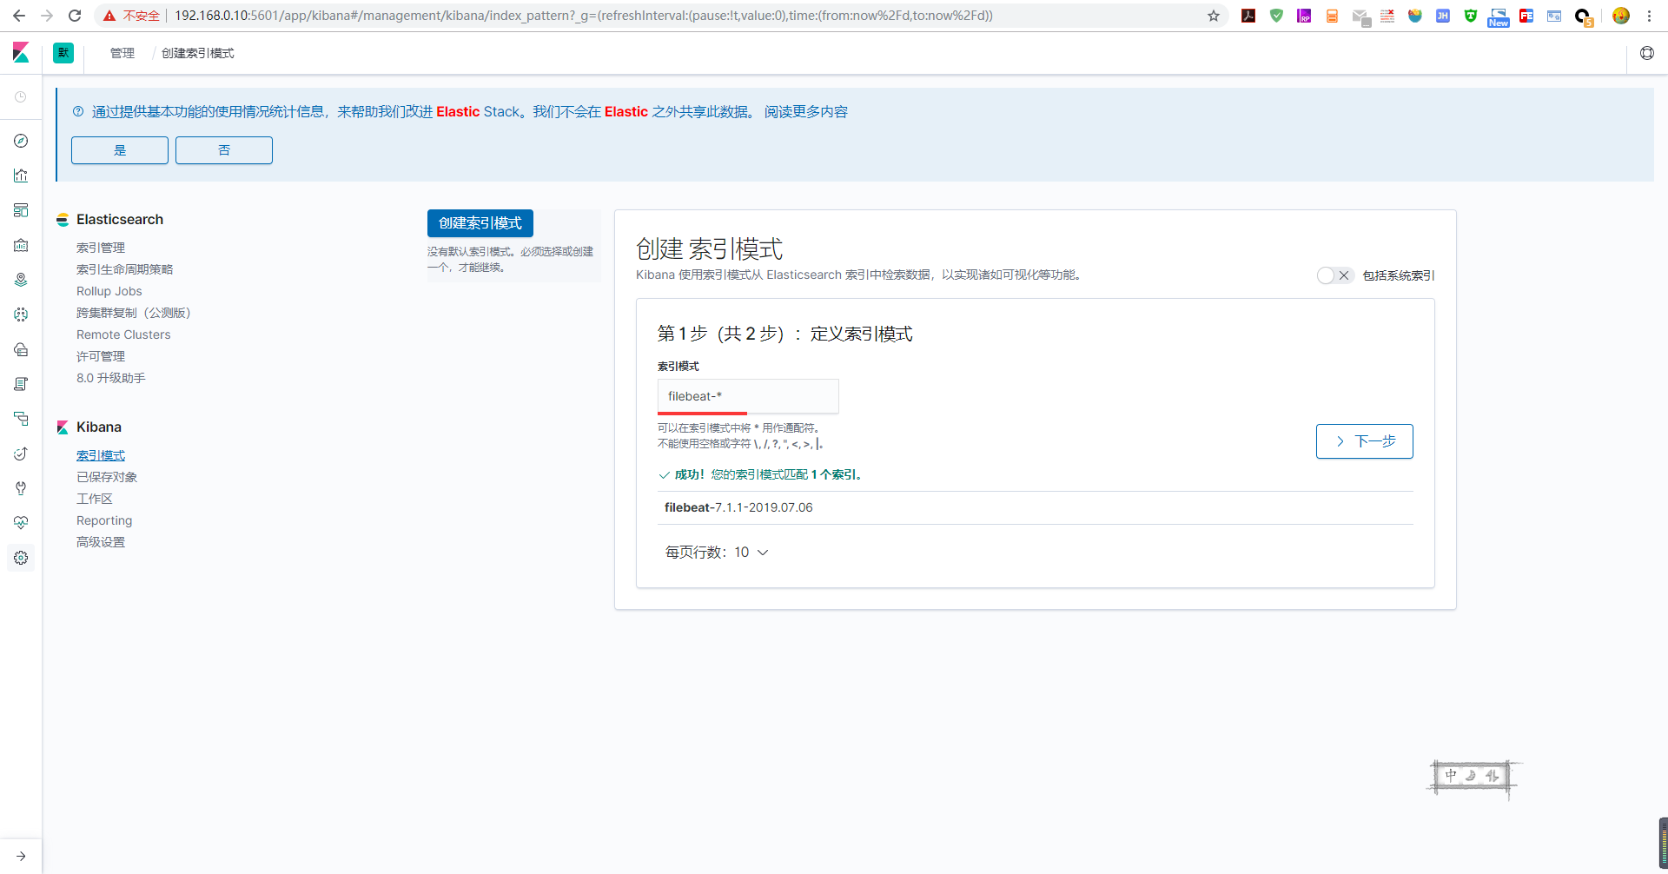Open Infrastructure icon in sidebar
This screenshot has height=874, width=1668.
pos(21,349)
